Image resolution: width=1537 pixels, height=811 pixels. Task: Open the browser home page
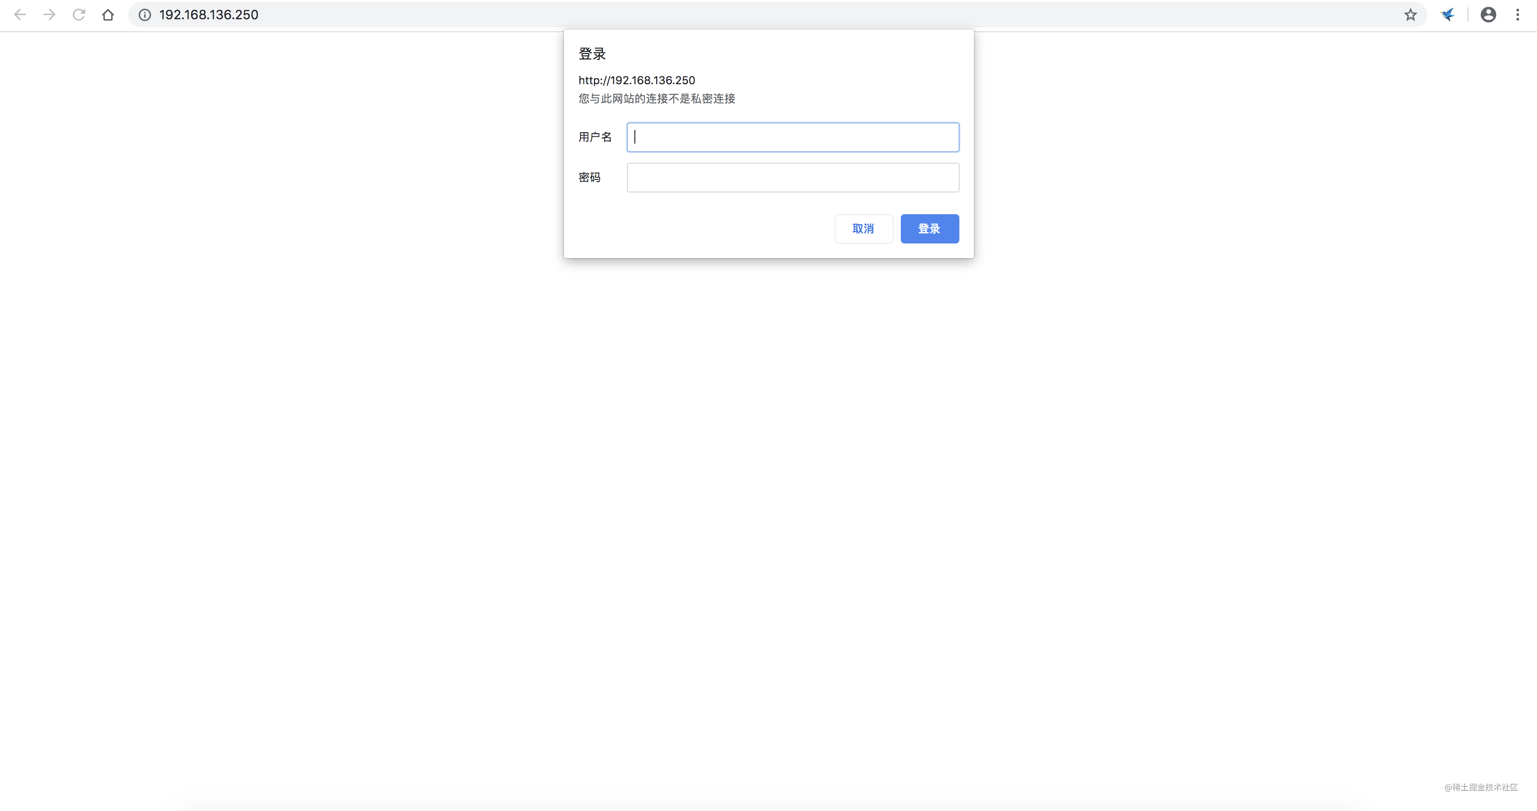pyautogui.click(x=108, y=15)
